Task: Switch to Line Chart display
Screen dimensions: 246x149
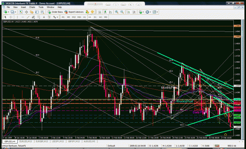Action: pos(111,12)
